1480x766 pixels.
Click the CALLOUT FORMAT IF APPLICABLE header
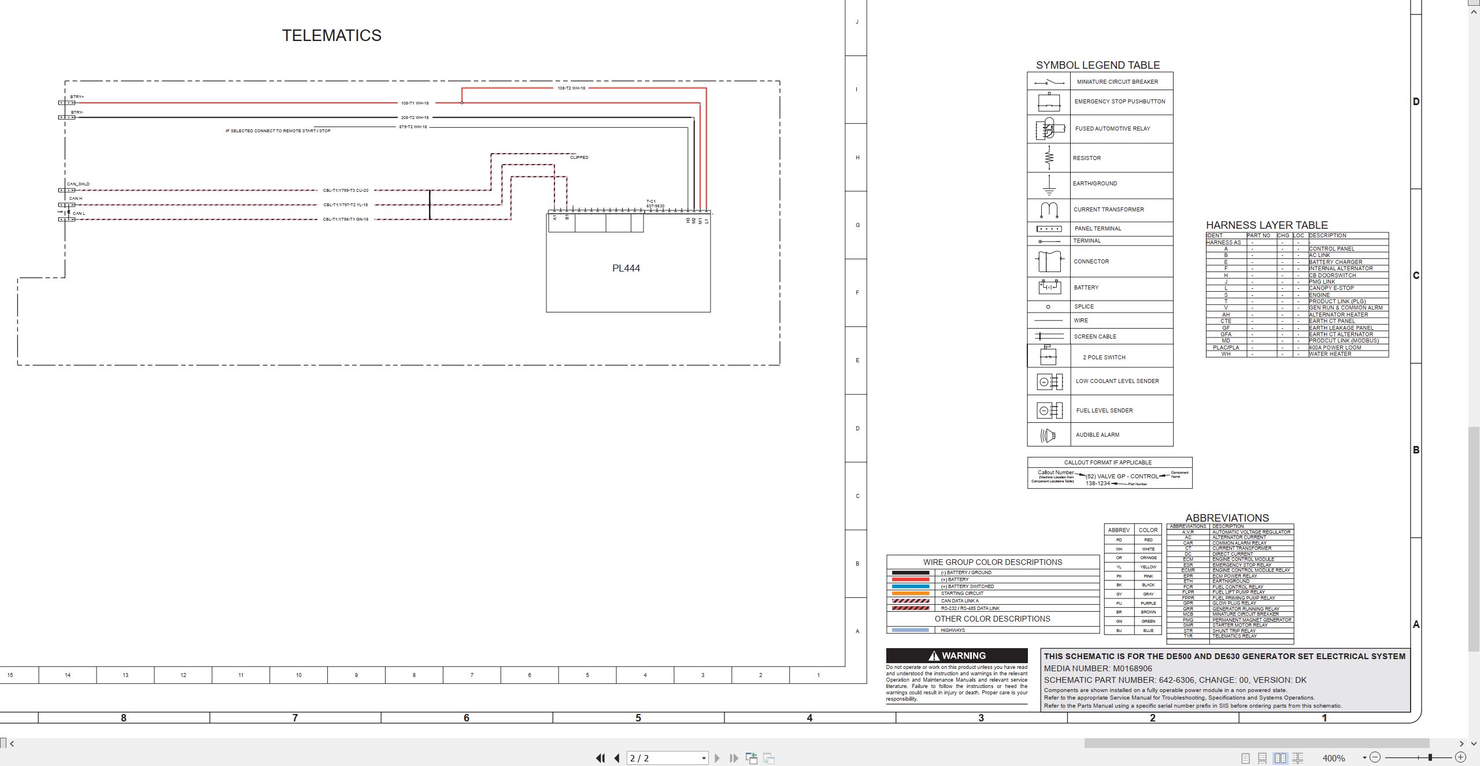click(1108, 463)
